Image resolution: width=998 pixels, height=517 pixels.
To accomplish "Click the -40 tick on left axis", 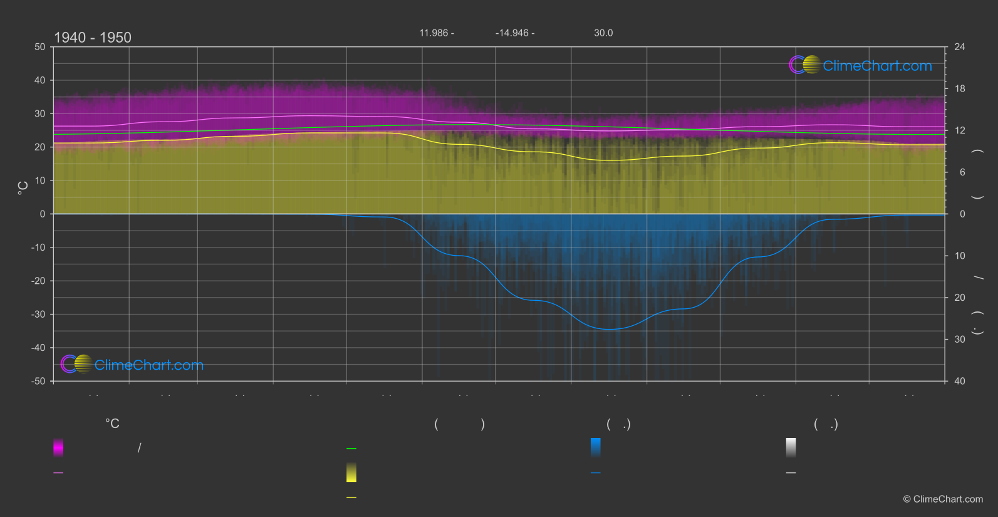I will point(38,348).
